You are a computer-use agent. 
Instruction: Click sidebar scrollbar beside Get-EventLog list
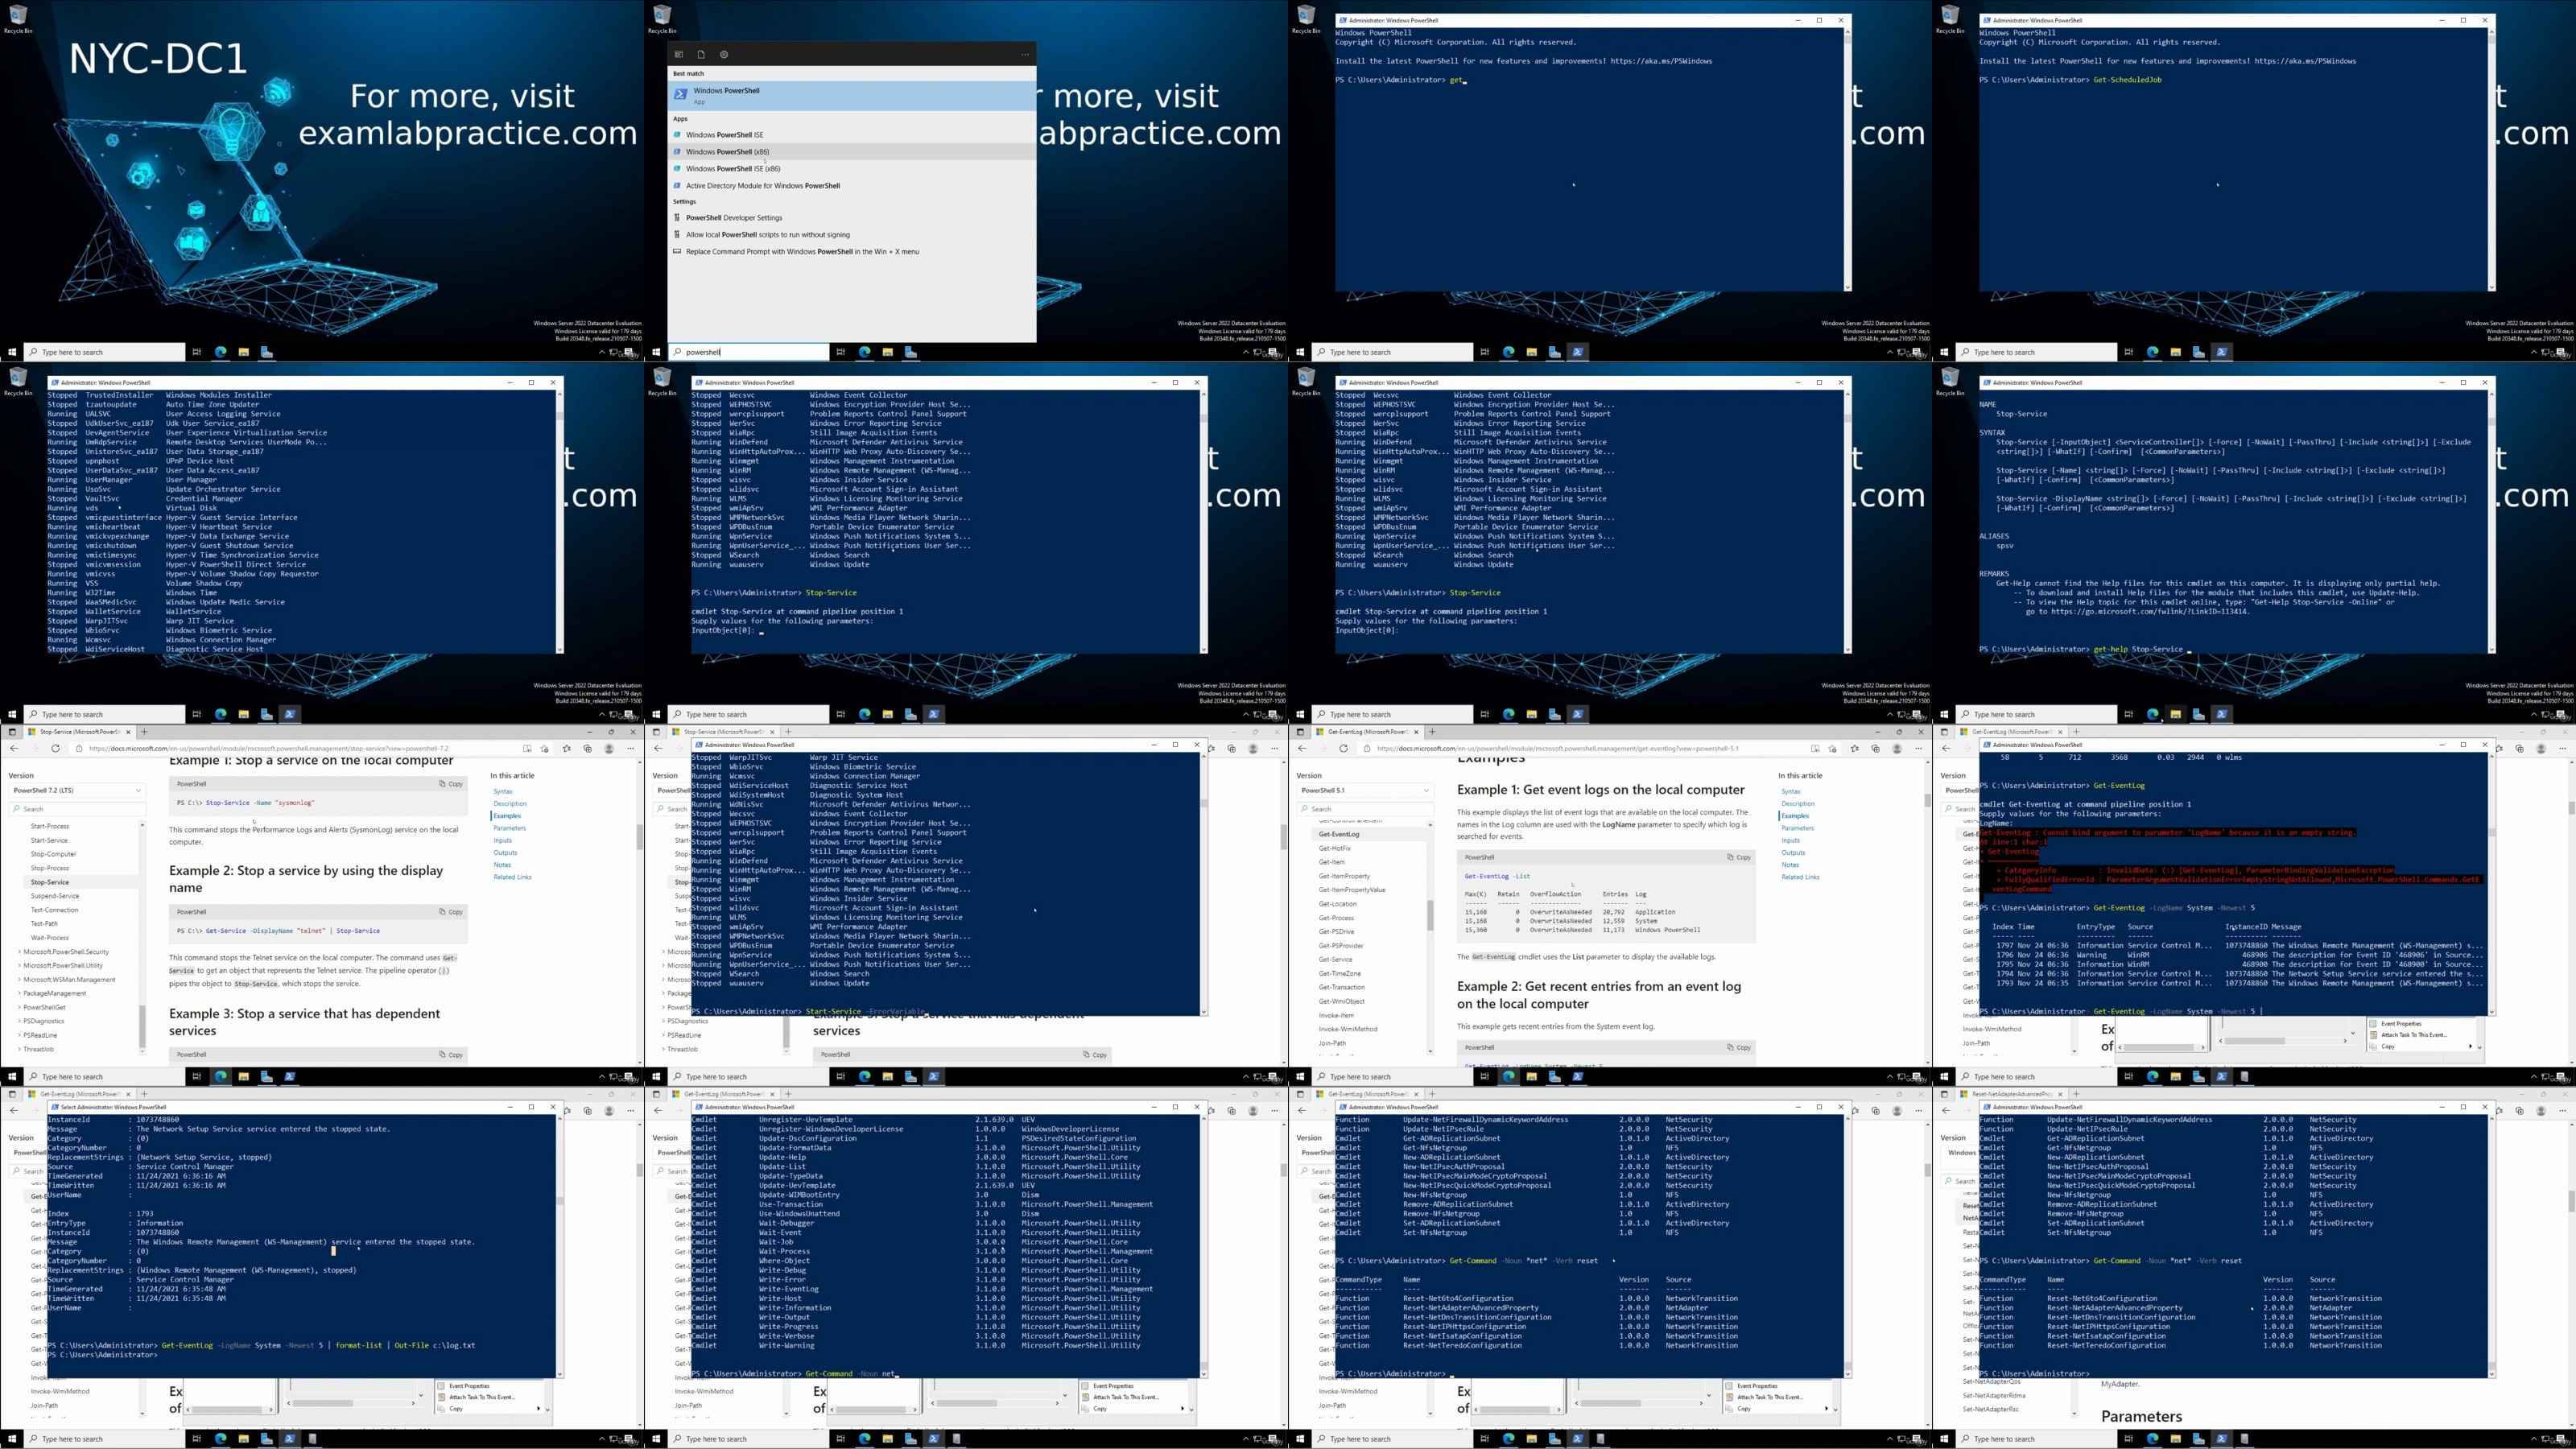[1430, 915]
